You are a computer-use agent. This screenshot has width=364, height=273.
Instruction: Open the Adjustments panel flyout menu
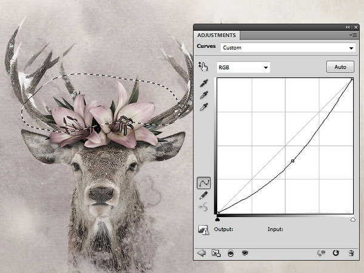click(x=353, y=35)
